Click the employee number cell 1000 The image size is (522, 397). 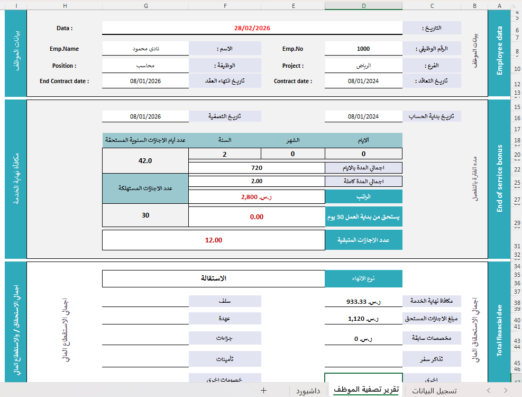point(363,49)
